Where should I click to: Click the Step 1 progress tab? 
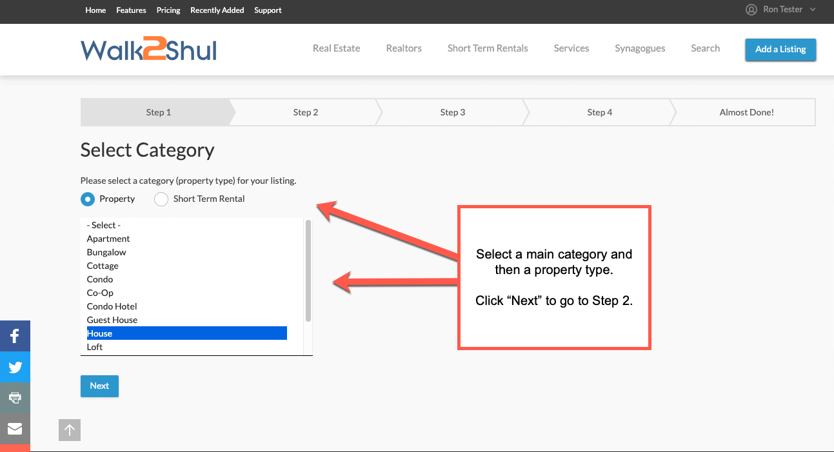click(x=158, y=112)
